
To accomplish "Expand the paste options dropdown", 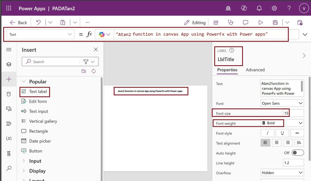I will pos(75,22).
